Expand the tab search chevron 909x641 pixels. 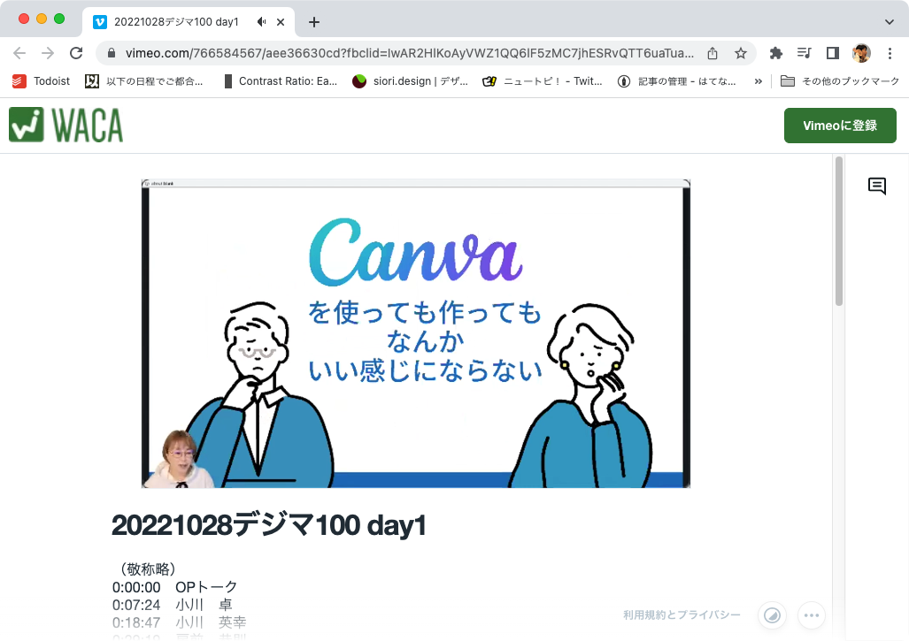[x=890, y=22]
